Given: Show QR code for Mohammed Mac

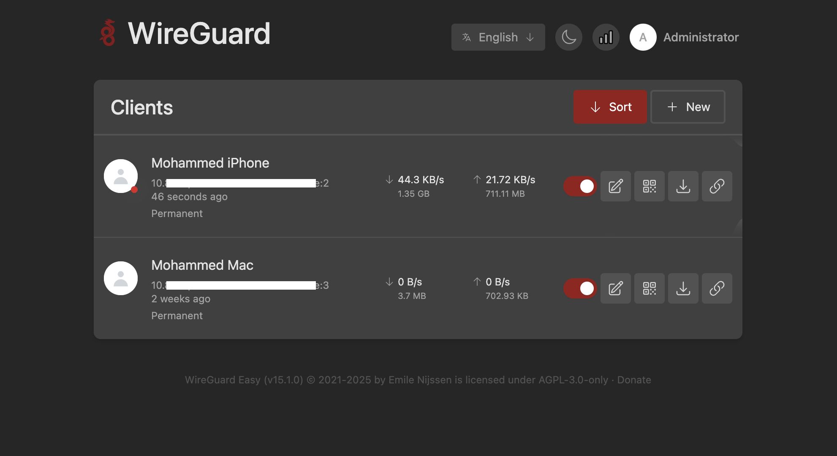Looking at the screenshot, I should tap(649, 288).
